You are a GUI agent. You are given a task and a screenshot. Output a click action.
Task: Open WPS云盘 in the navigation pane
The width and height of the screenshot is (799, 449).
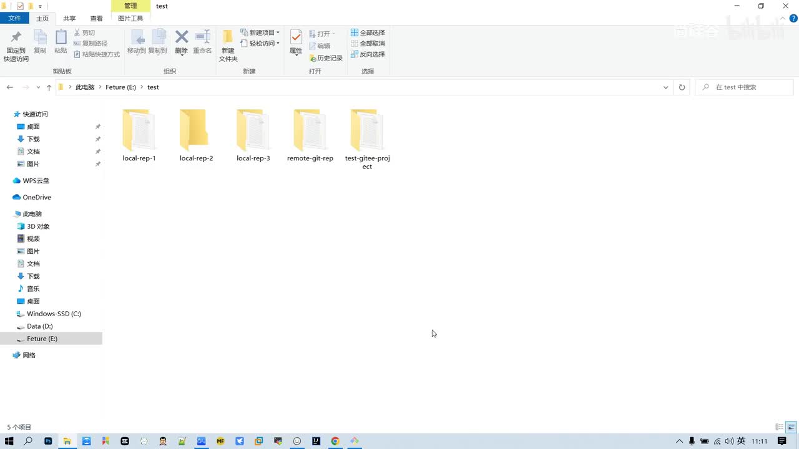tap(36, 181)
